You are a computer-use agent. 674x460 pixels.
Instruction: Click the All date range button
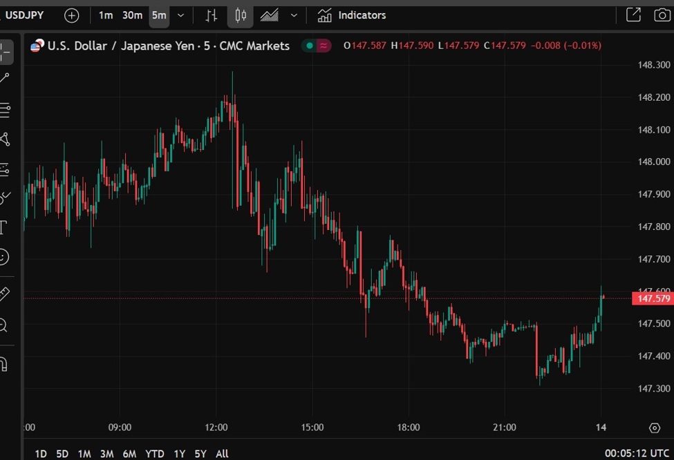click(x=222, y=454)
